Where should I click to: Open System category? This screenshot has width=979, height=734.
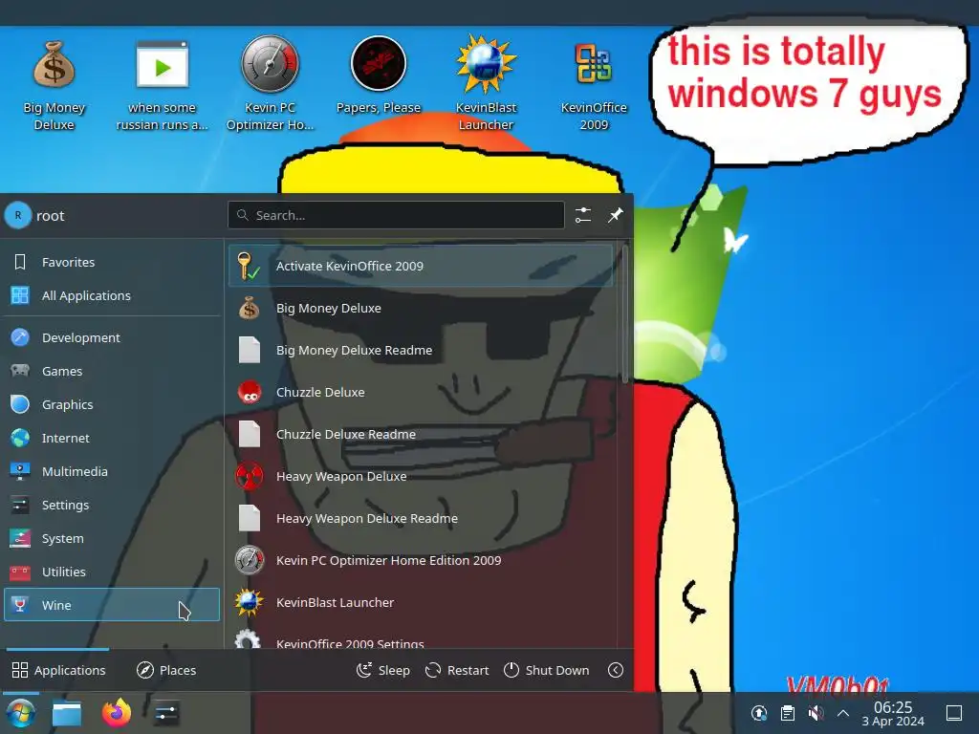tap(112, 538)
